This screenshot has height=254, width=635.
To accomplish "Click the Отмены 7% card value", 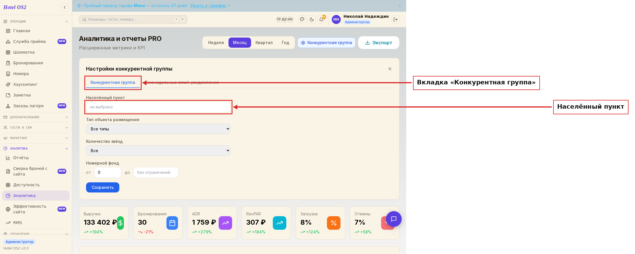I will pos(360,222).
